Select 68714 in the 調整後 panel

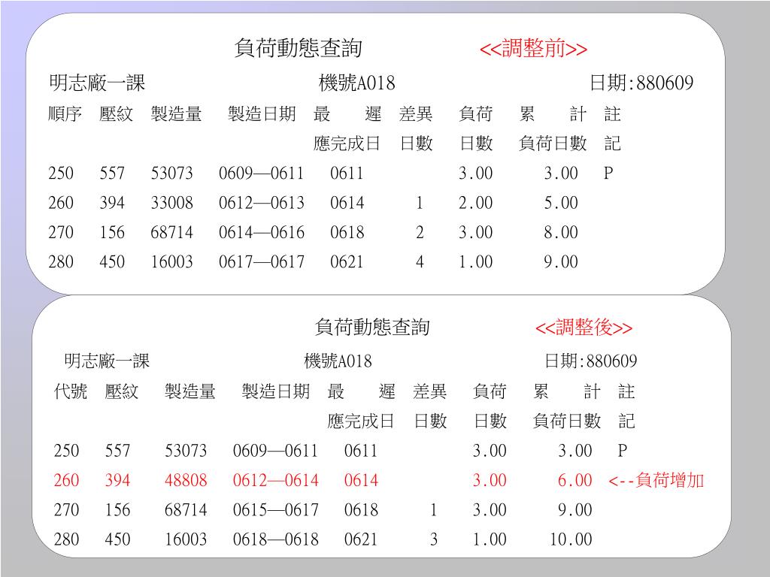(x=186, y=510)
